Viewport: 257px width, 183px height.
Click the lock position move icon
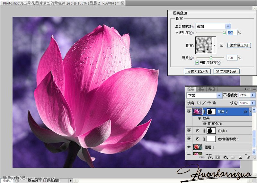[209, 103]
